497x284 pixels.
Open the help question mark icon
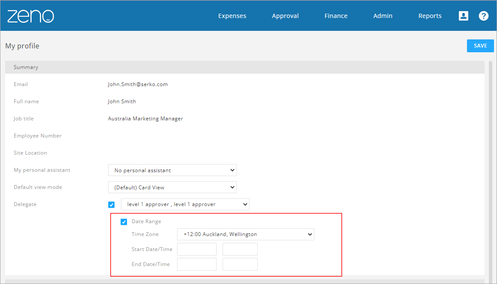coord(483,16)
